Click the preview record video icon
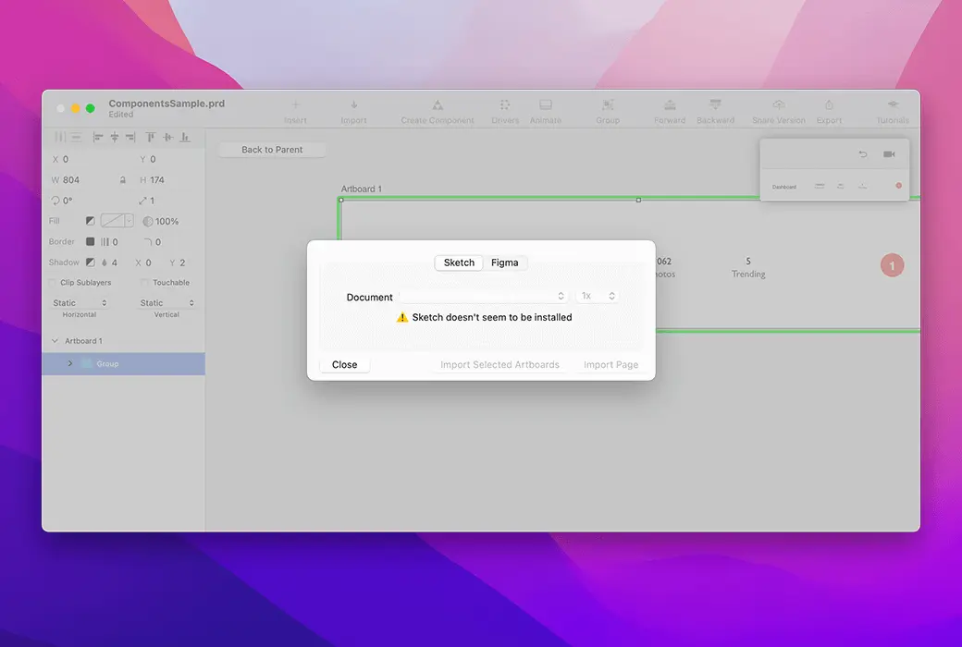This screenshot has width=962, height=647. [889, 154]
